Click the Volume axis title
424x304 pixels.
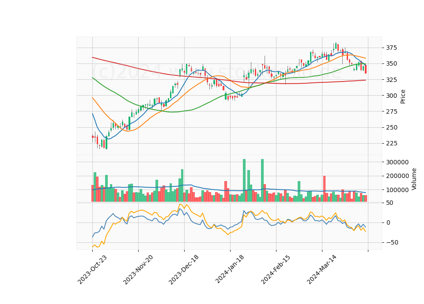click(x=414, y=179)
